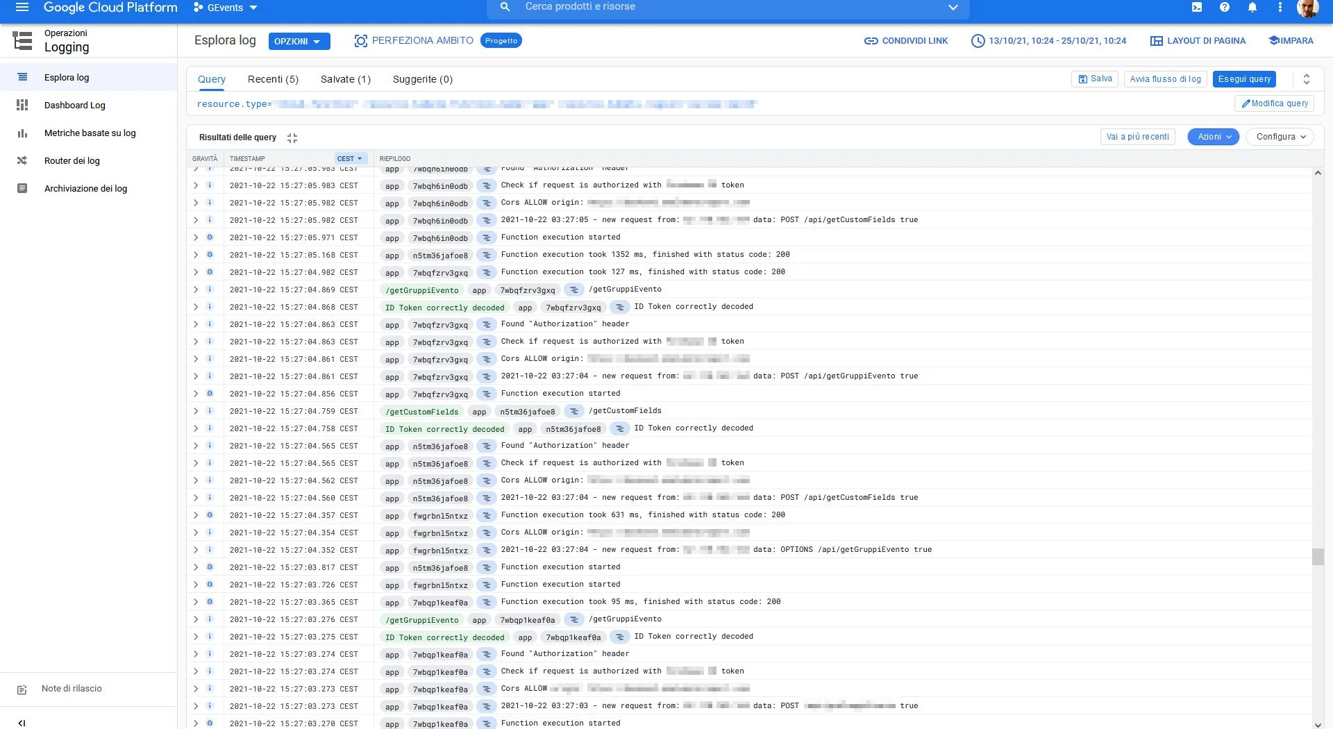Click the search magnifier icon

[x=505, y=7]
